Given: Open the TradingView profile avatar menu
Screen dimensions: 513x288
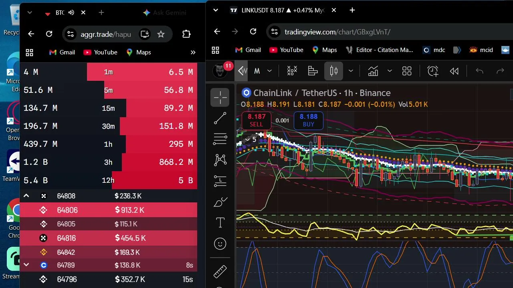Looking at the screenshot, I should click(220, 71).
